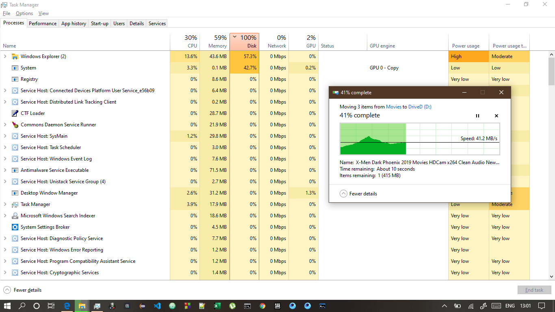
Task: Pause the file move operation
Action: [477, 116]
